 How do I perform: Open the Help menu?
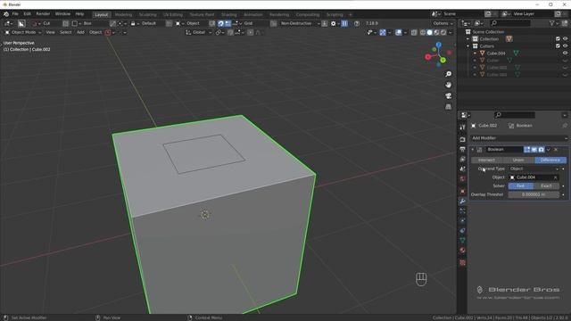[79, 14]
